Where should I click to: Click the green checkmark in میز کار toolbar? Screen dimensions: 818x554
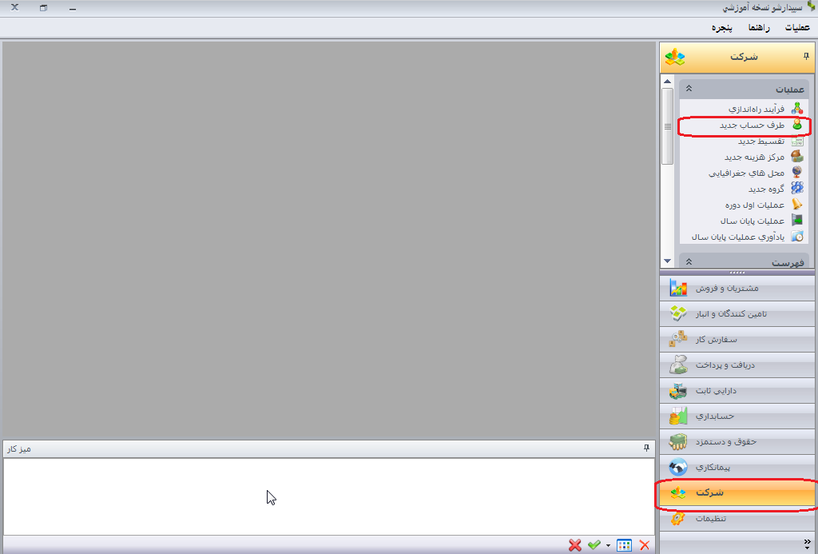point(594,545)
